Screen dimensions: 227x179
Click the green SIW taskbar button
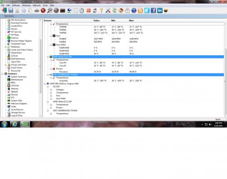coord(25,124)
